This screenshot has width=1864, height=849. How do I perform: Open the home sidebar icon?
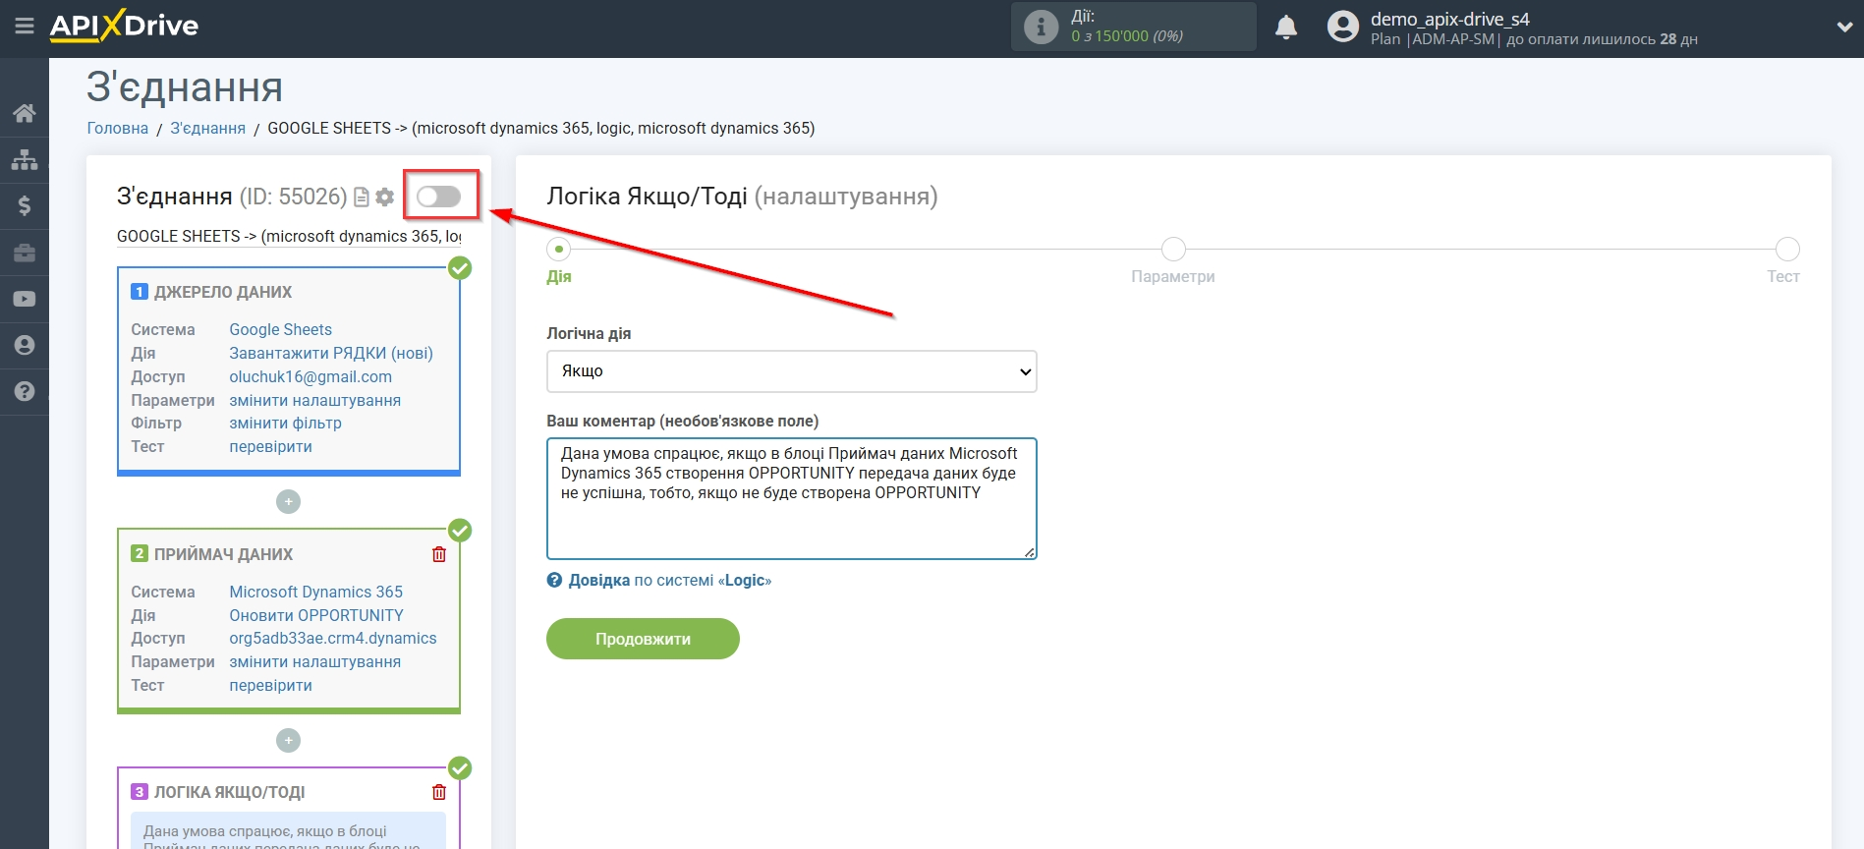coord(25,113)
